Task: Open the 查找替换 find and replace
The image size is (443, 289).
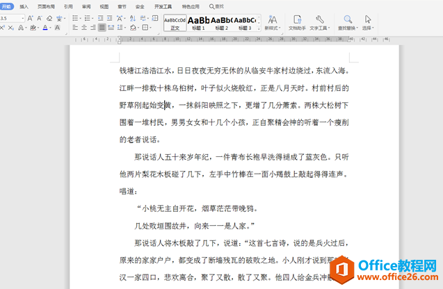Action: [x=348, y=22]
